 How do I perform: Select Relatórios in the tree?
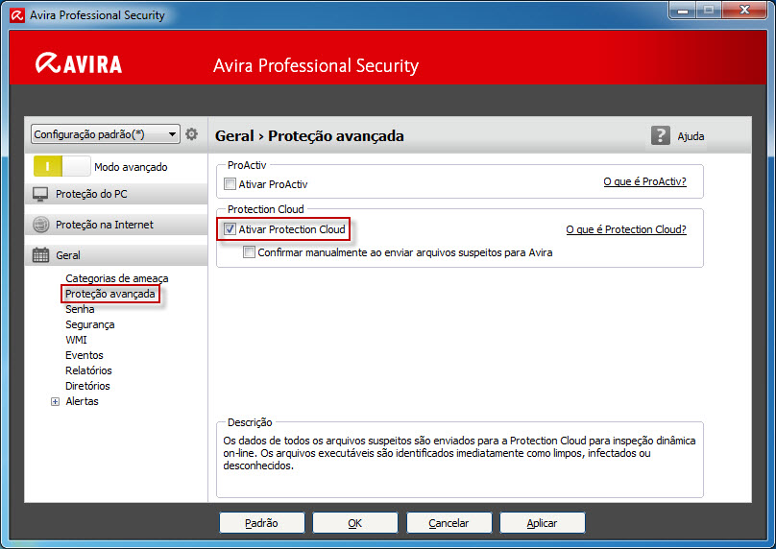pyautogui.click(x=88, y=370)
